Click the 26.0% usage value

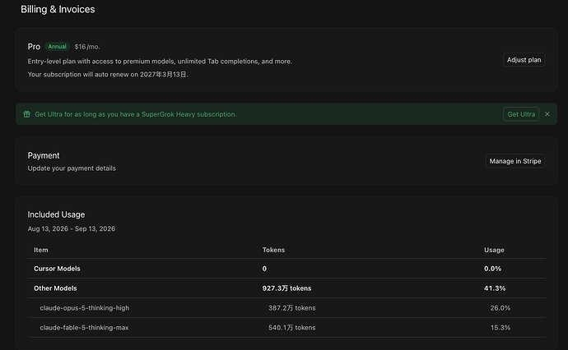click(x=500, y=308)
